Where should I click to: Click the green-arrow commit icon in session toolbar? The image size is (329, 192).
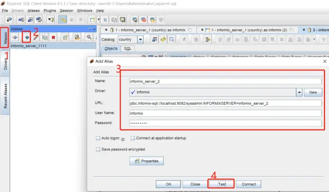207,39
